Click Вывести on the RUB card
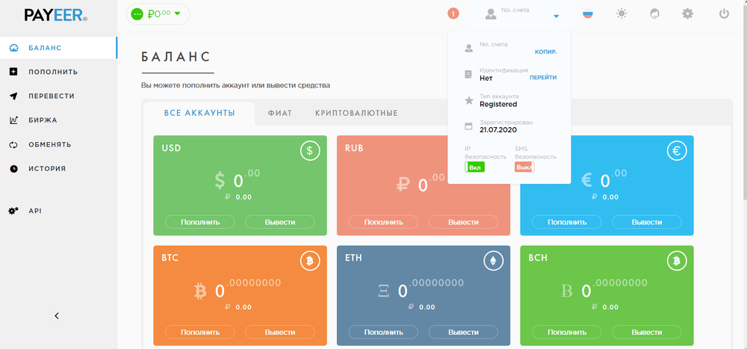The image size is (747, 349). (x=464, y=222)
